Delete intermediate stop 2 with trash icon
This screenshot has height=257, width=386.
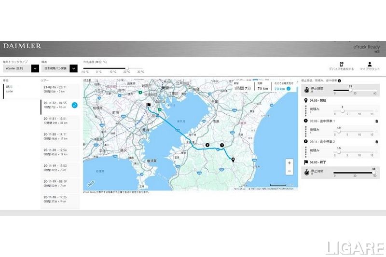(x=376, y=142)
